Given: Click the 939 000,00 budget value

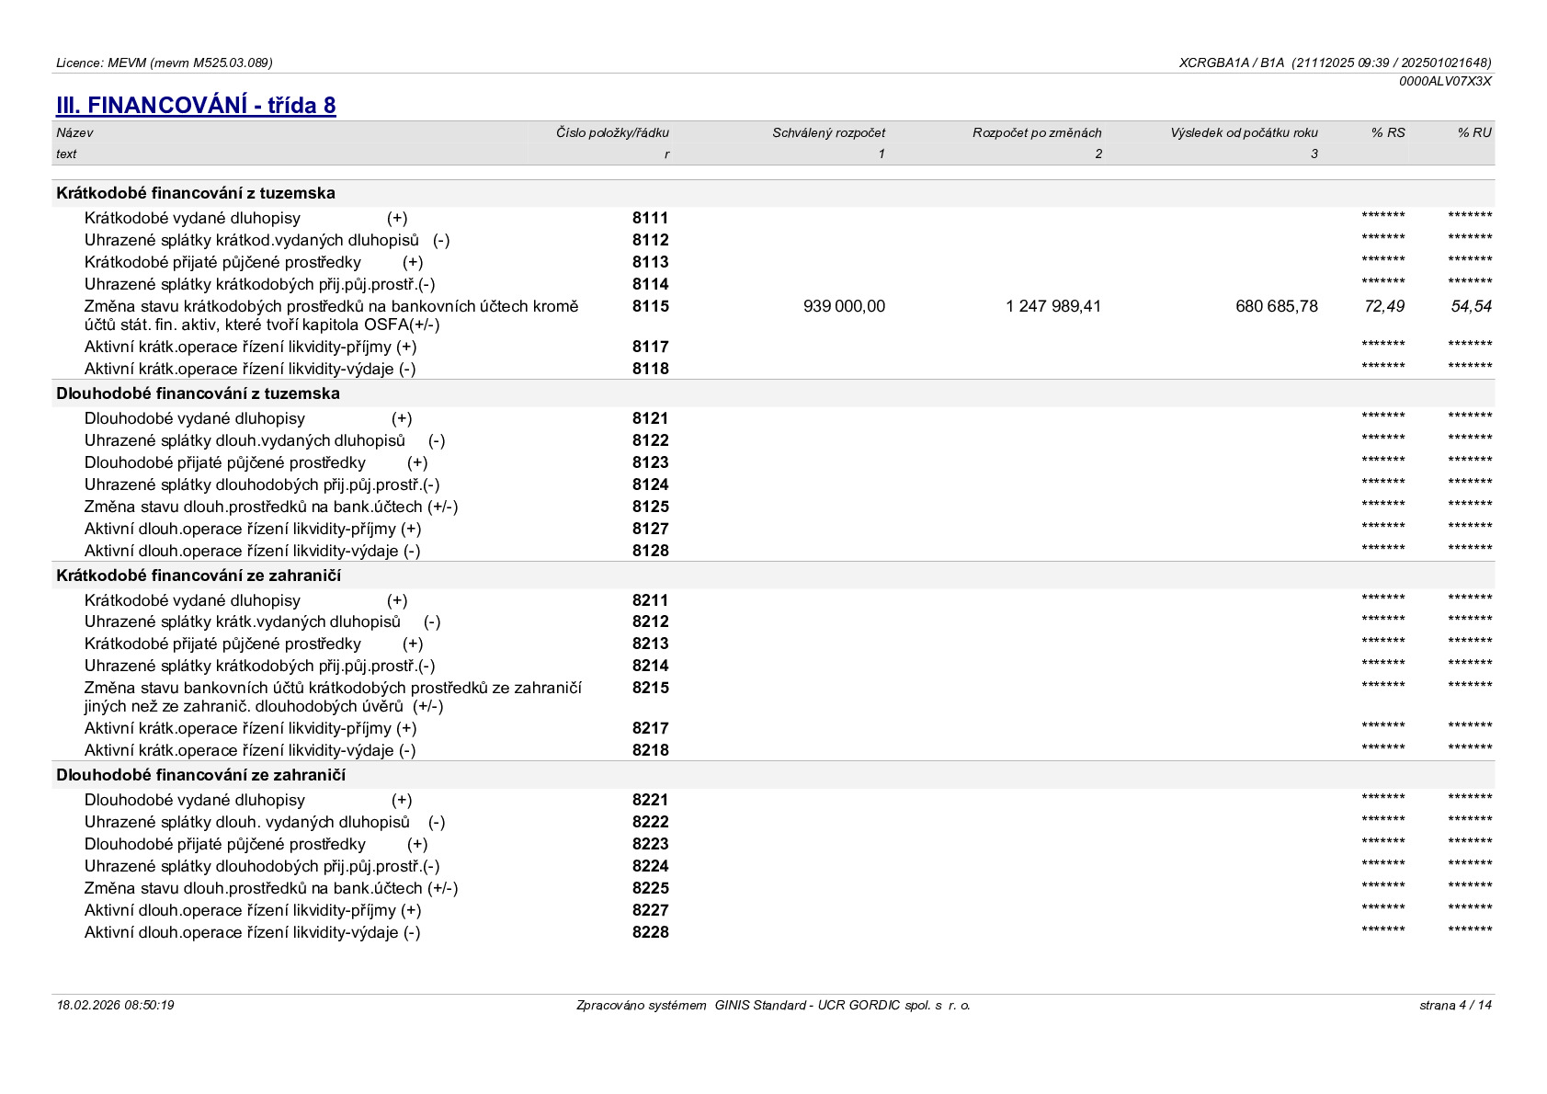Looking at the screenshot, I should click(844, 306).
